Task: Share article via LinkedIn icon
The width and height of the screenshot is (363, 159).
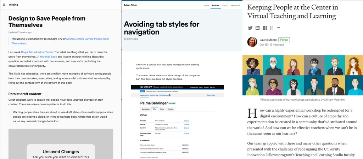Action: click(257, 28)
